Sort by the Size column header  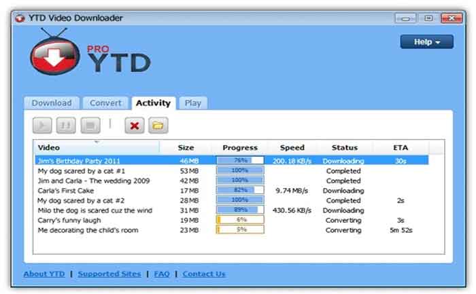[x=186, y=147]
